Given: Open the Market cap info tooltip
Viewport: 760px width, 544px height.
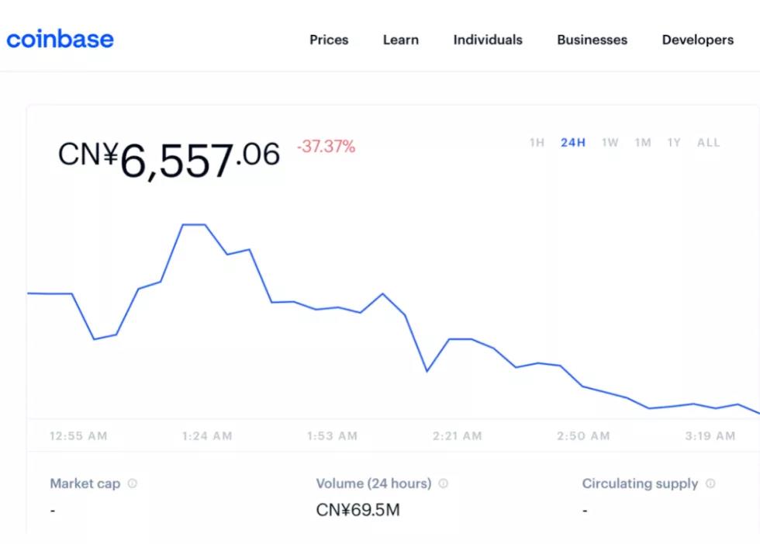Looking at the screenshot, I should point(133,483).
